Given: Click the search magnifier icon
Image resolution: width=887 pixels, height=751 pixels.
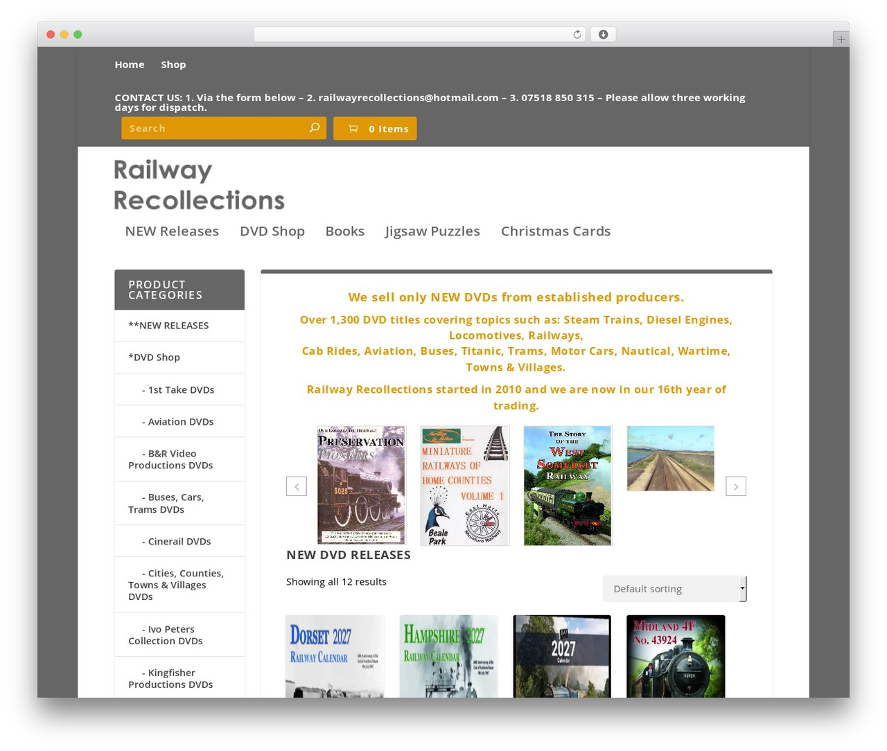Looking at the screenshot, I should point(315,127).
